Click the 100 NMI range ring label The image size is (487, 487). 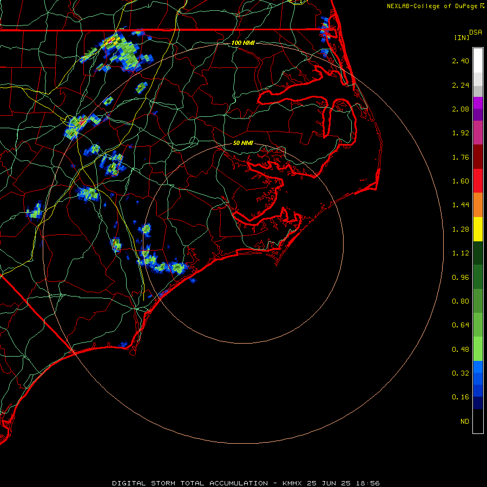pyautogui.click(x=243, y=43)
